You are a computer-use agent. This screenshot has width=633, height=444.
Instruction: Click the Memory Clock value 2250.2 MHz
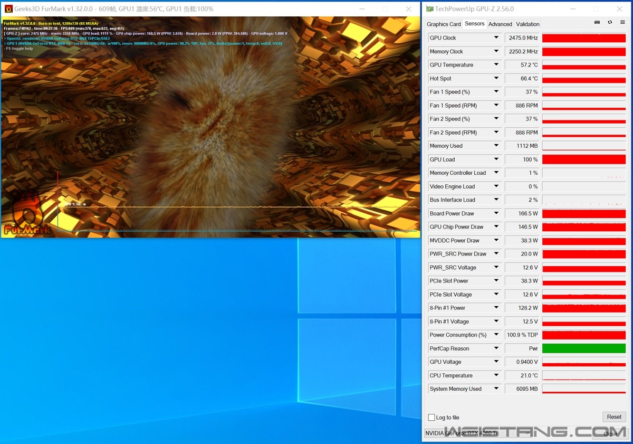[522, 52]
